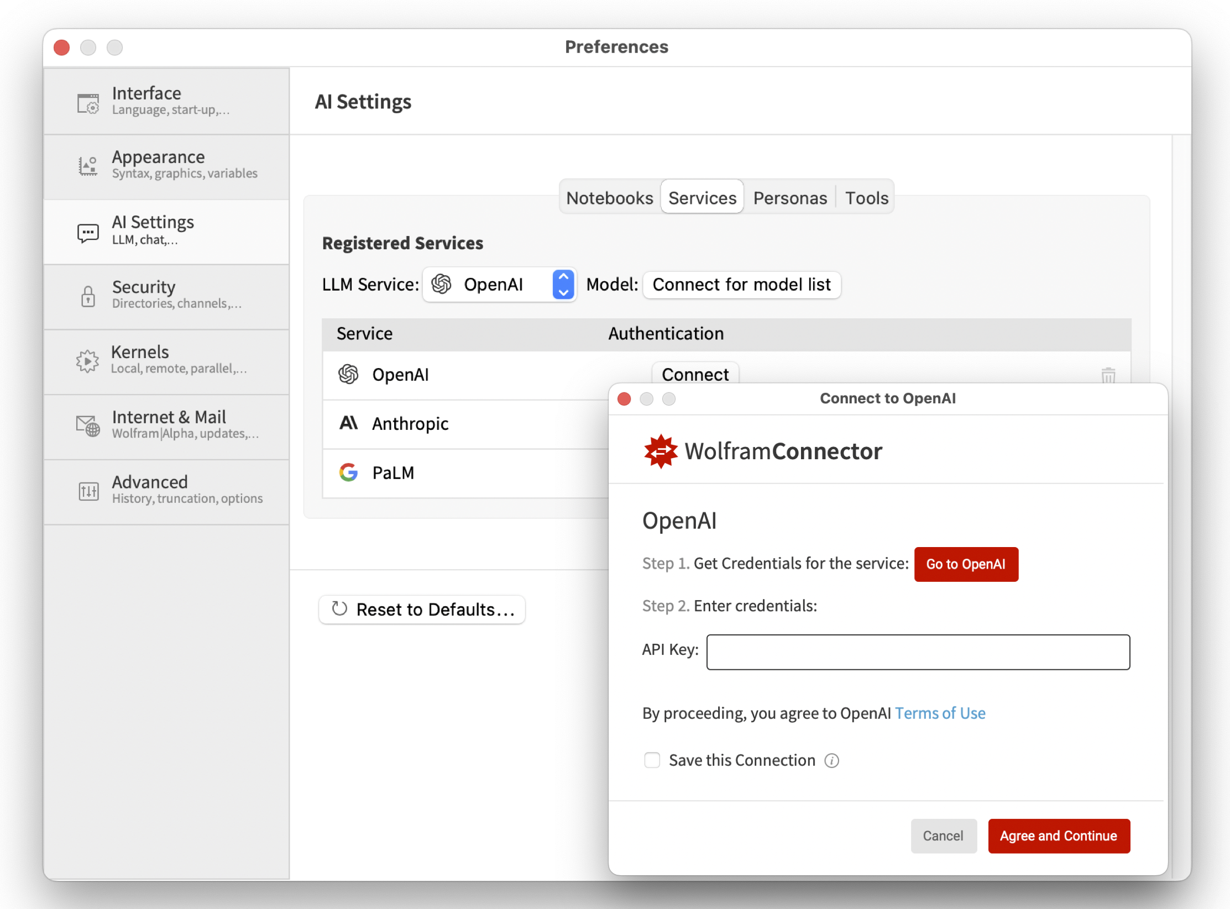The image size is (1230, 909).
Task: Cancel the Connect to OpenAI dialog
Action: click(943, 836)
